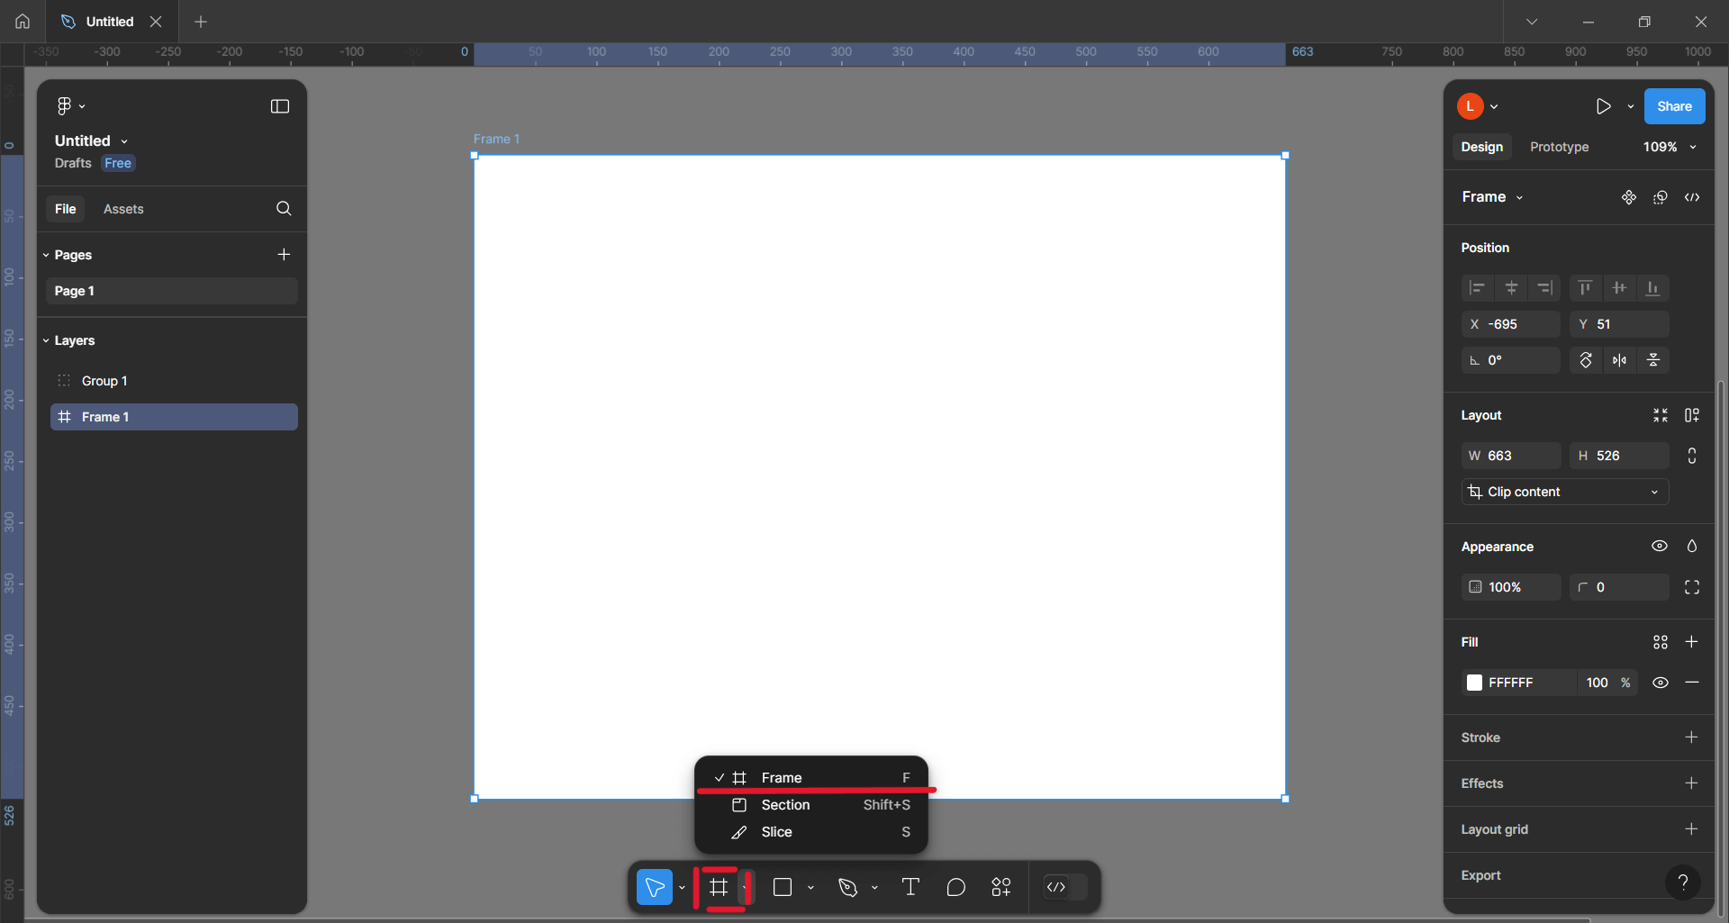Toggle the FFFFFF fill visibility
1729x923 pixels.
tap(1661, 683)
